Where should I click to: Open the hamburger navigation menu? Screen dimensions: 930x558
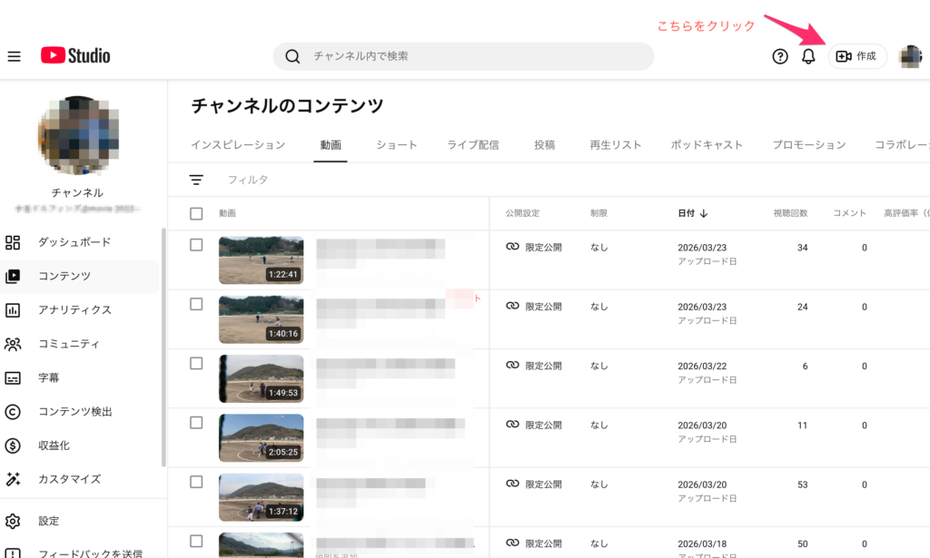(14, 56)
